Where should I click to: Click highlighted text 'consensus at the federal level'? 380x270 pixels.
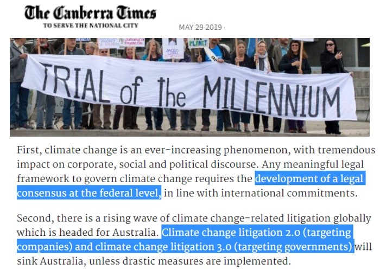coord(89,193)
